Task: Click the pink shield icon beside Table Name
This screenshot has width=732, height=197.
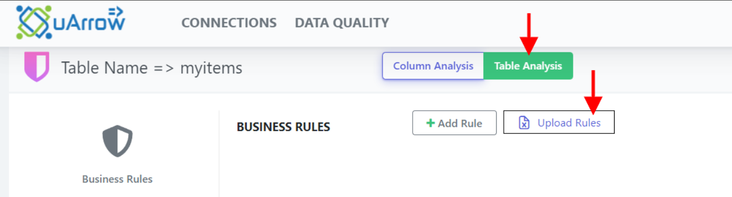Action: coord(37,67)
